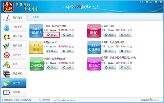Click 试用 for 申论 course
Image resolution: width=164 pixels, height=103 pixels.
pyautogui.click(x=125, y=35)
